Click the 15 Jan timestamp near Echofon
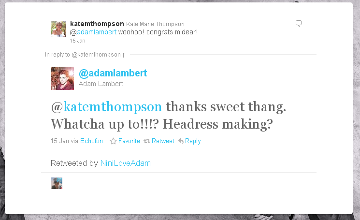Image resolution: width=360 pixels, height=220 pixels. point(60,141)
